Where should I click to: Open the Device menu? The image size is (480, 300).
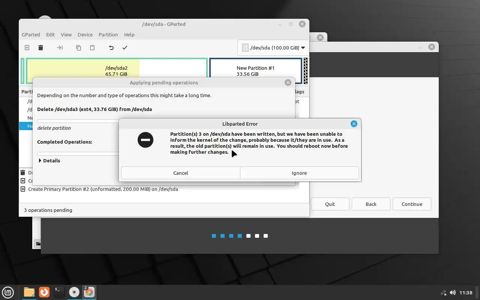tap(85, 34)
